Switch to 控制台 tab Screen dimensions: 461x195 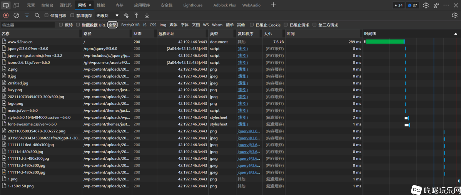[x=47, y=5]
